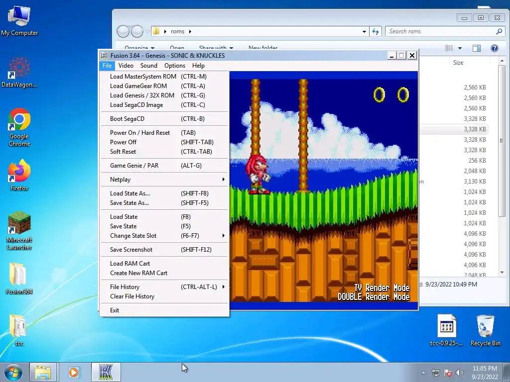Select Load State (F8) entry
The height and width of the screenshot is (382, 510).
point(164,217)
